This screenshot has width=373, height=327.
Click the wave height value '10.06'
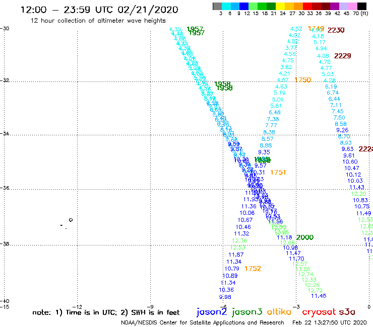click(247, 213)
